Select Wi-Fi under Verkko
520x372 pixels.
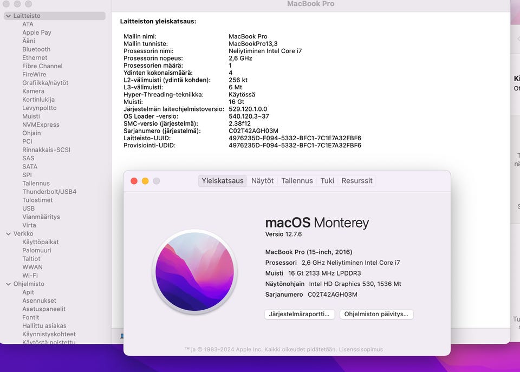tap(30, 276)
